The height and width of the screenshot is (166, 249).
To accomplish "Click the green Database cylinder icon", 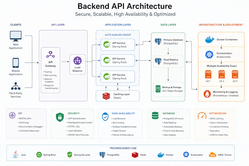I will [x=155, y=115].
